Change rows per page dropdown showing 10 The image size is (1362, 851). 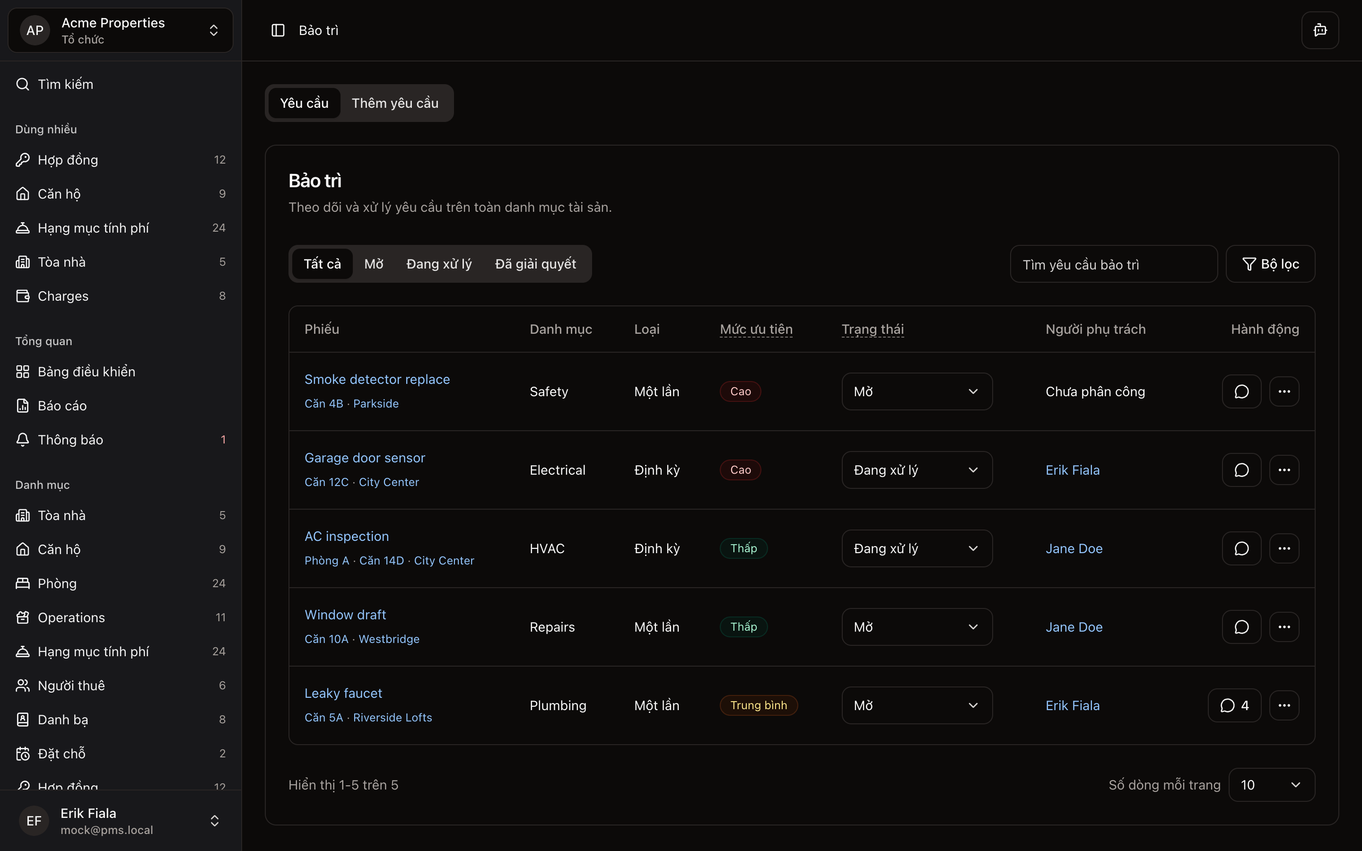click(x=1271, y=785)
